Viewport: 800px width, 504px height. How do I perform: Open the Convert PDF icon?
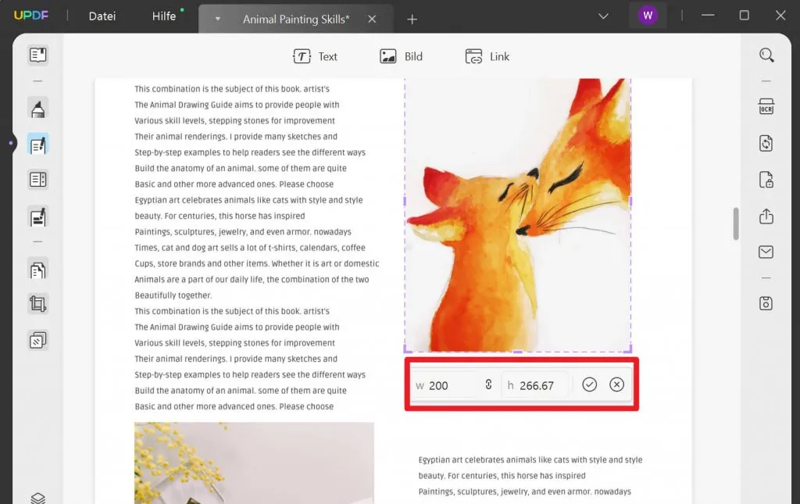tap(766, 143)
